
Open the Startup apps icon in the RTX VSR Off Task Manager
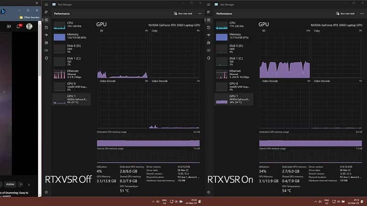click(46, 35)
